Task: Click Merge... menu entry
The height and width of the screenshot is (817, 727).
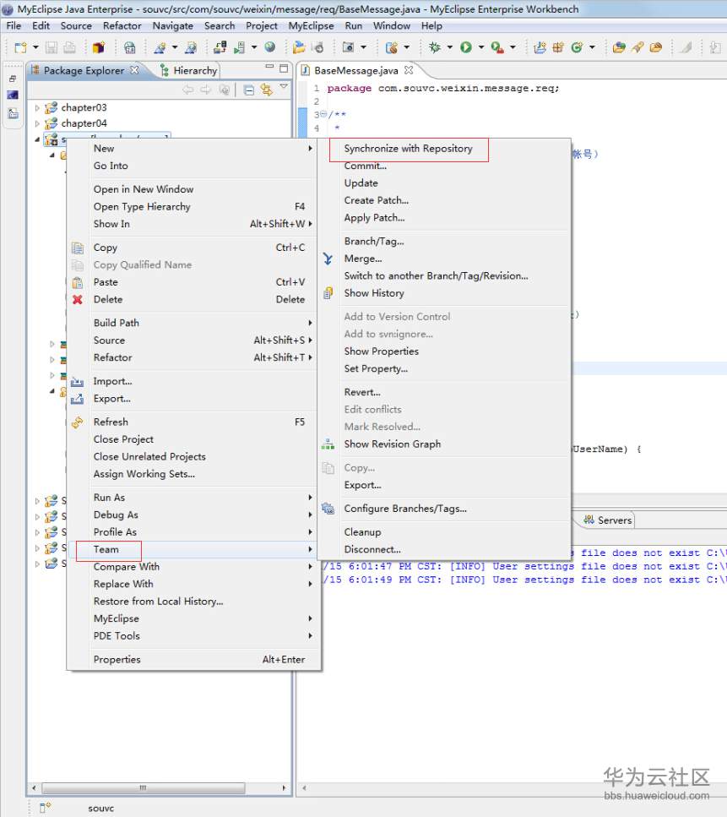Action: (x=444, y=259)
